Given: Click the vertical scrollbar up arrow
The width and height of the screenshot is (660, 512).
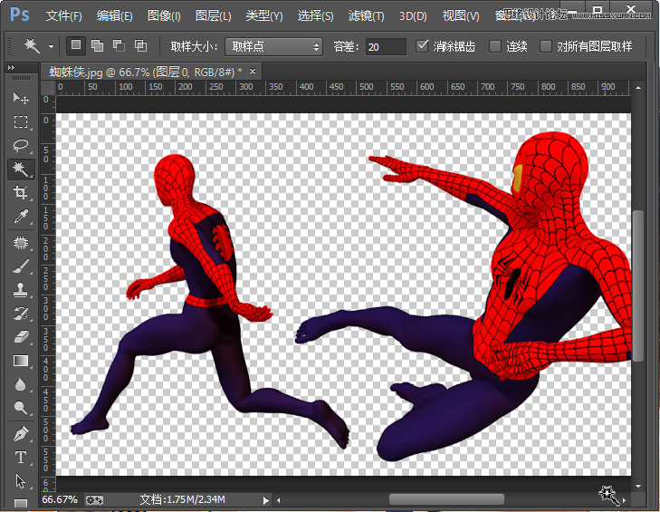Looking at the screenshot, I should pyautogui.click(x=638, y=88).
